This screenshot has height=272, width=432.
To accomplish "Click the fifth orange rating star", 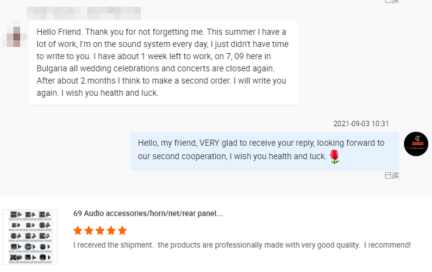I will 122,231.
